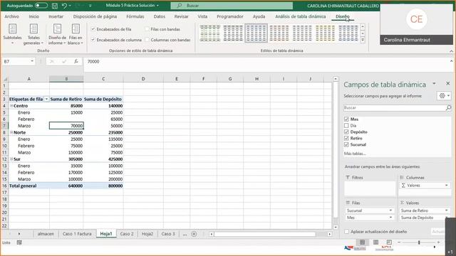Open Análisis de tabla dinámica tab
Viewport: 456px width, 256px height.
[301, 16]
